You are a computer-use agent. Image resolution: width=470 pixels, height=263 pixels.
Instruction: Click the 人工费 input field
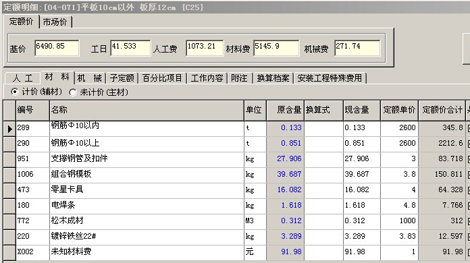pyautogui.click(x=205, y=48)
